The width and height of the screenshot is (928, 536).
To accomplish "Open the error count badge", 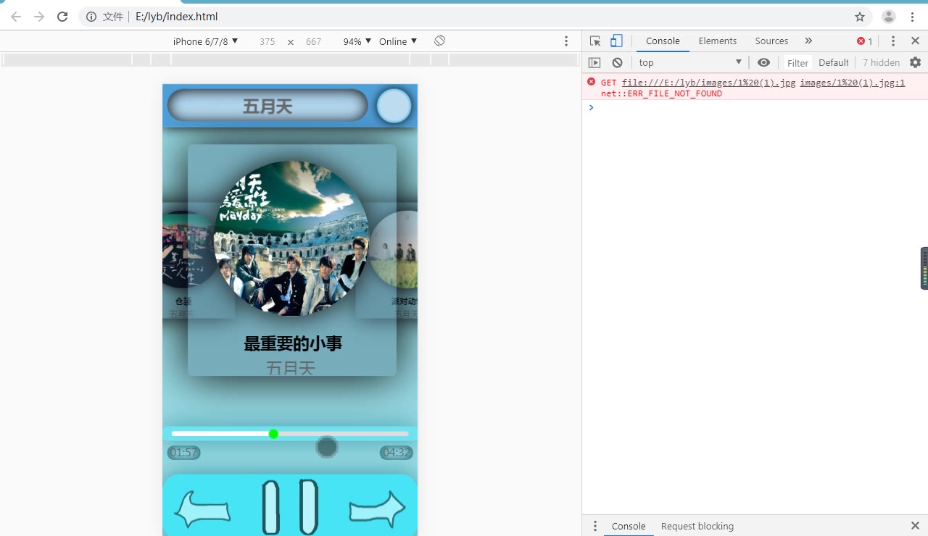I will click(865, 41).
